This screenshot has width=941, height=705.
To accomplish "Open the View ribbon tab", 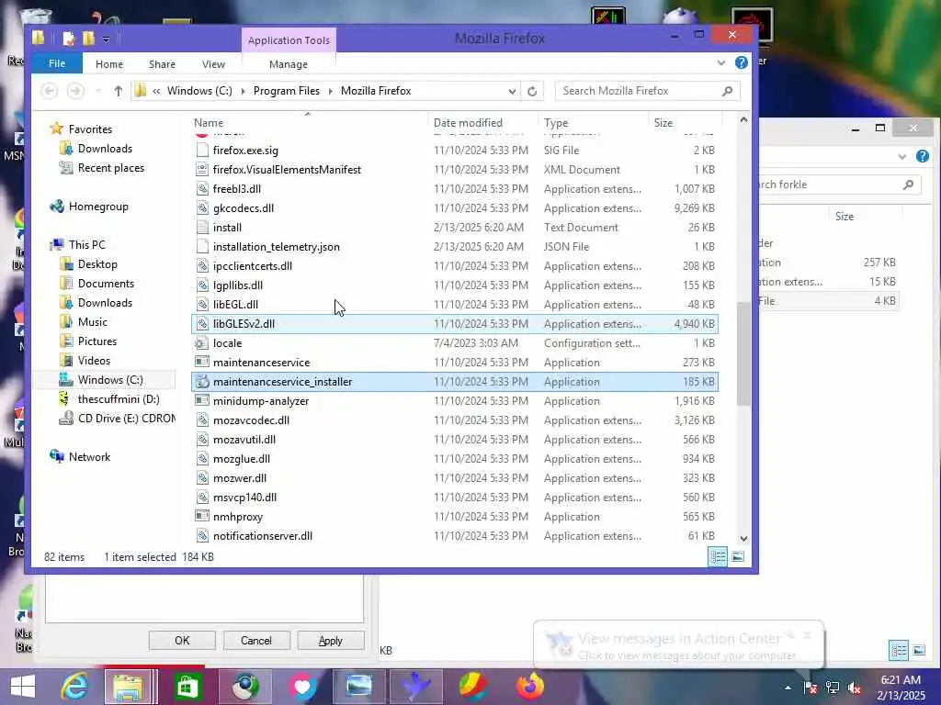I will click(x=213, y=64).
